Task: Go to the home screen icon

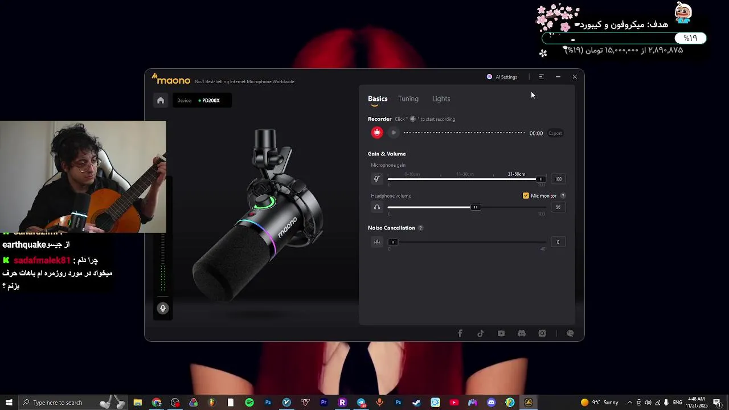Action: click(x=161, y=100)
